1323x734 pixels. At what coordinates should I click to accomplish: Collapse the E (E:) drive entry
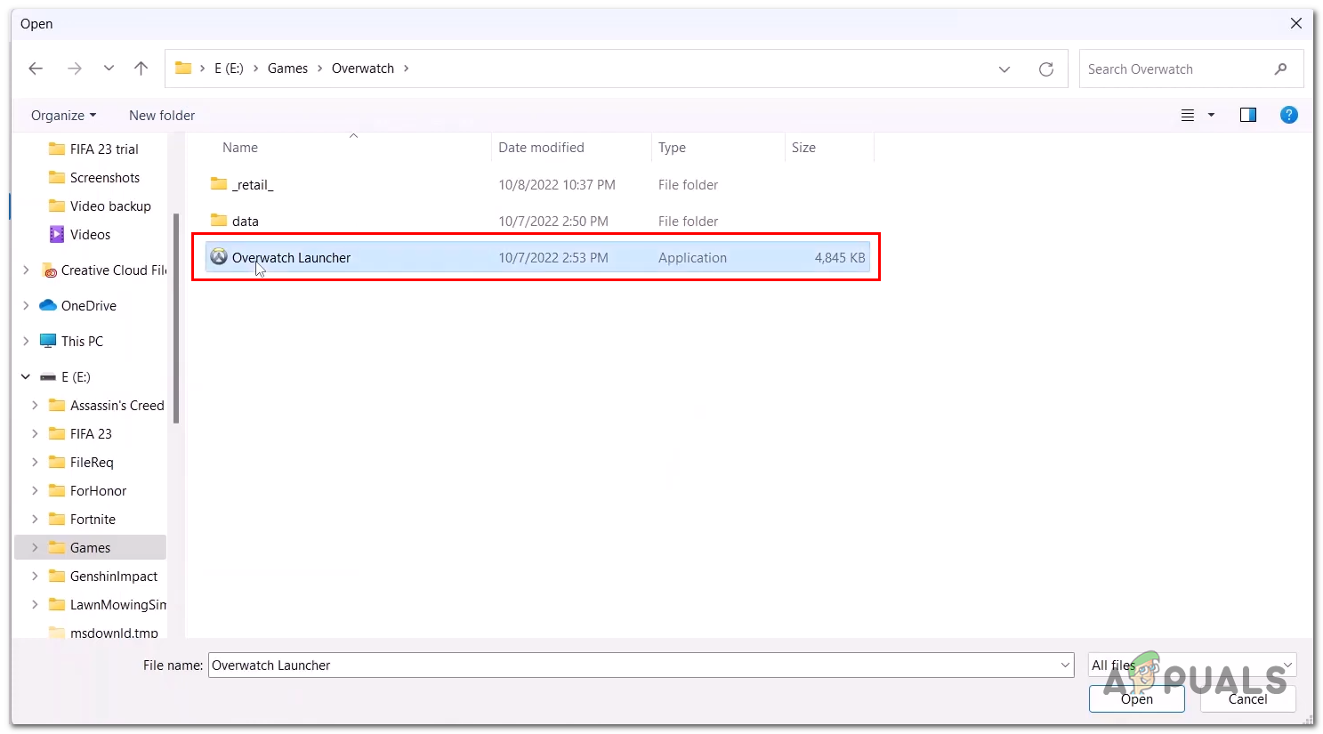tap(26, 376)
